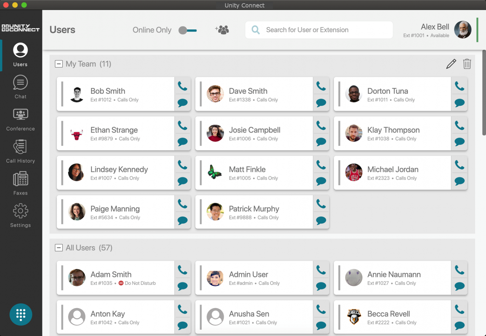The image size is (486, 336).
Task: Open the dialpad in the bottom corner
Action: pyautogui.click(x=21, y=314)
